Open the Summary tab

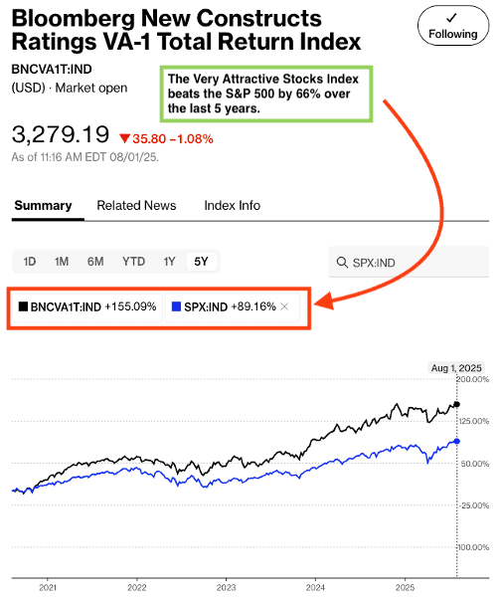coord(43,206)
